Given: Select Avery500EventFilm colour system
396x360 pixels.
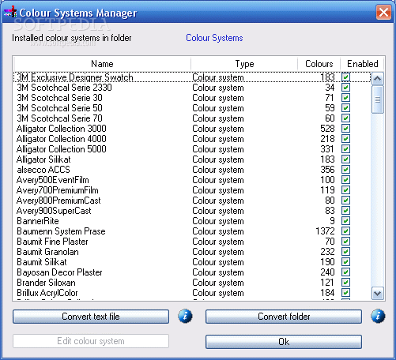Looking at the screenshot, I should coord(192,180).
